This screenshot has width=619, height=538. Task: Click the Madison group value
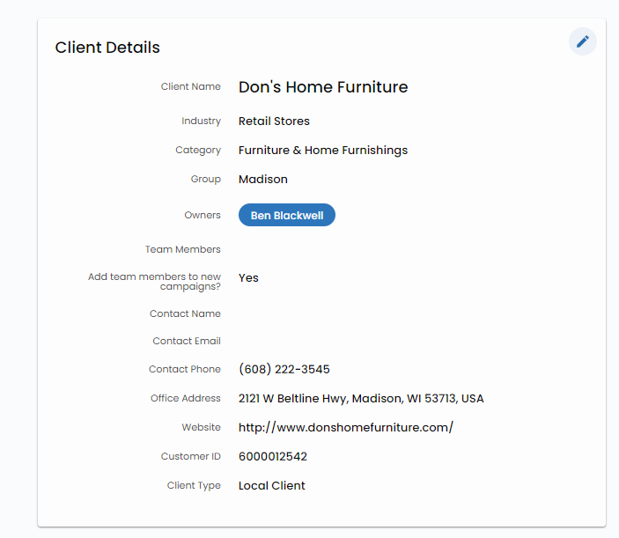[x=262, y=180]
